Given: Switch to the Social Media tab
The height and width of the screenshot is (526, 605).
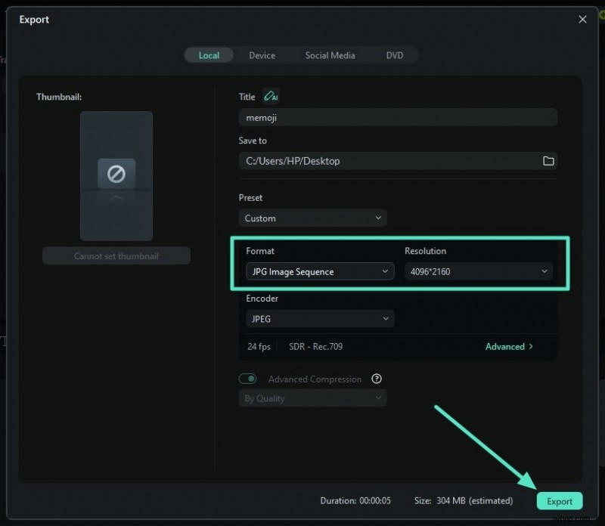Looking at the screenshot, I should coord(330,54).
